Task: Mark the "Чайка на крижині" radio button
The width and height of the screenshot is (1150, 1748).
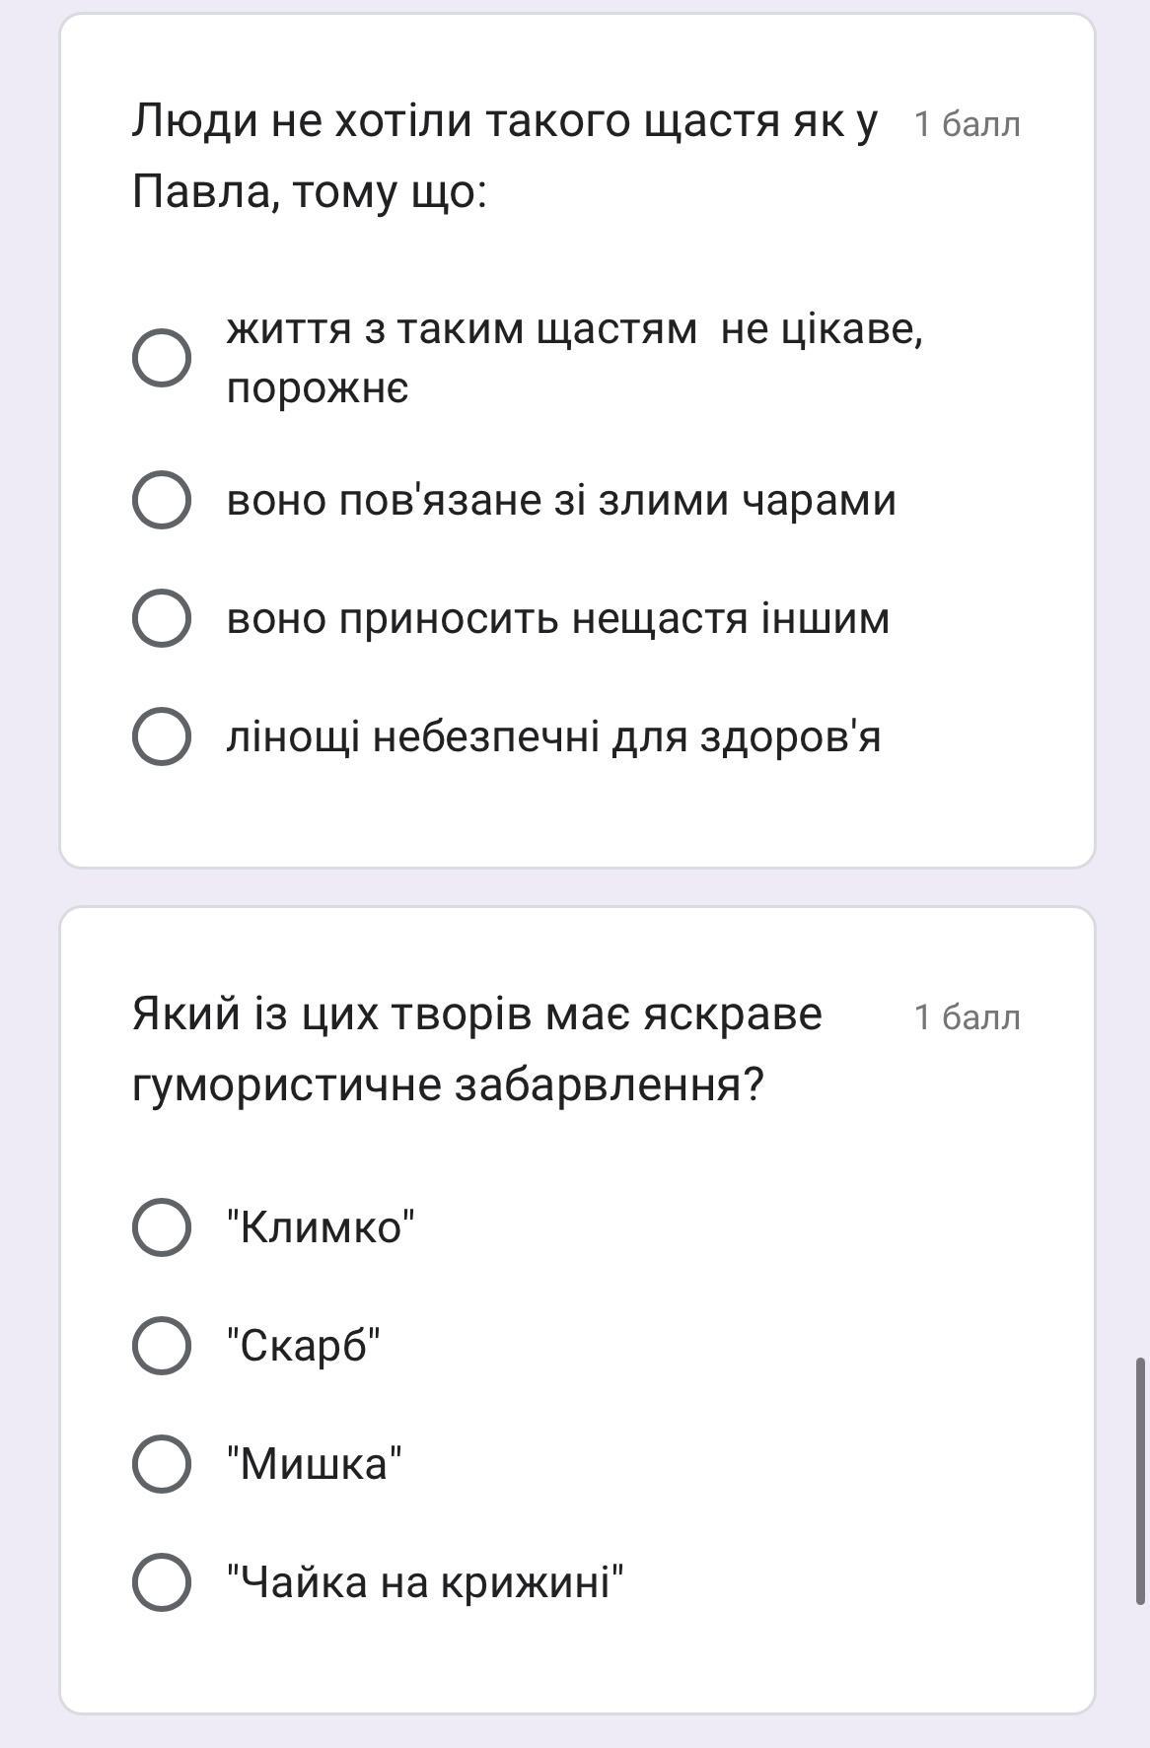Action: click(162, 1582)
